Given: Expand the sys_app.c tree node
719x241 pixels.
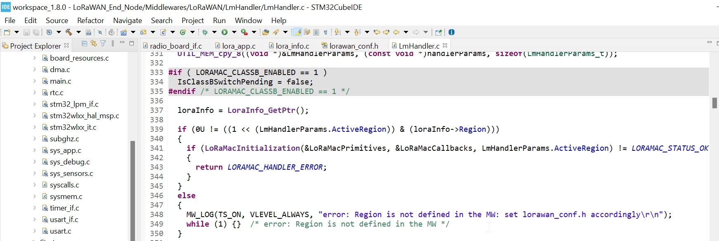Looking at the screenshot, I should click(35, 150).
